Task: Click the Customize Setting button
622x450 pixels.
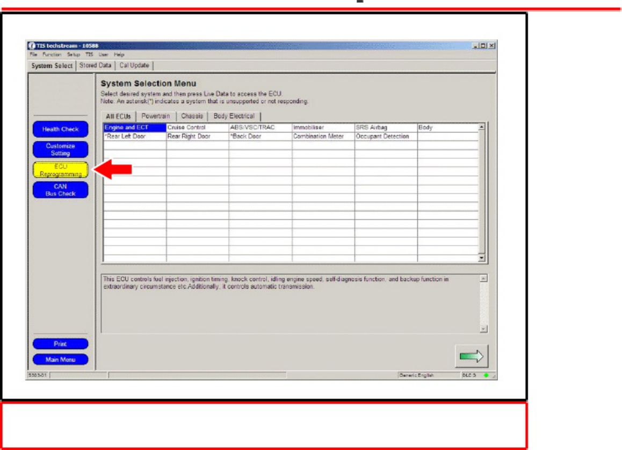Action: (60, 149)
